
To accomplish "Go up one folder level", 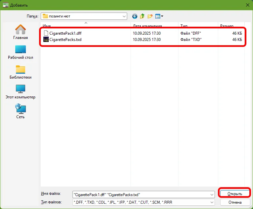I will (142, 16).
